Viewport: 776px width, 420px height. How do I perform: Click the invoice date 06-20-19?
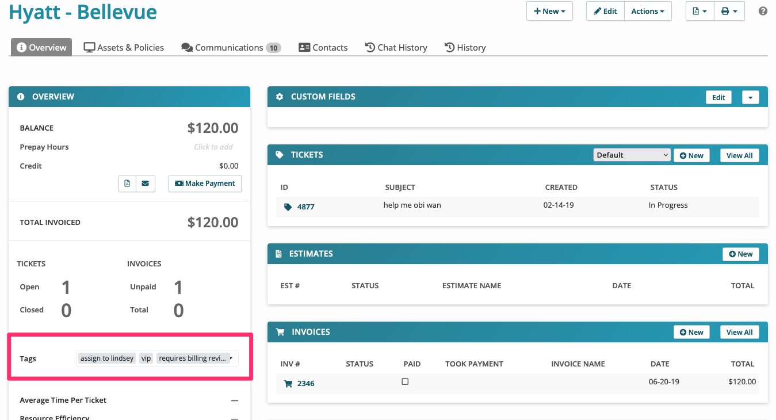(x=663, y=381)
